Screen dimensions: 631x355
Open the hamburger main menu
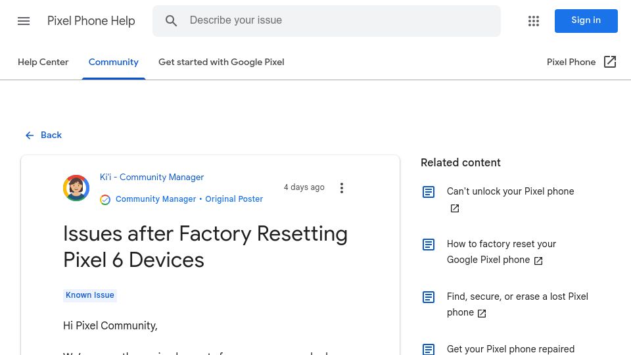(24, 21)
